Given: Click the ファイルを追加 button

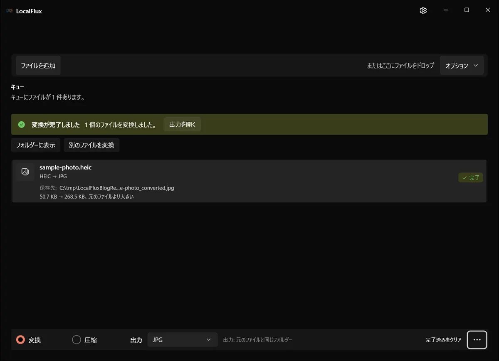Looking at the screenshot, I should [38, 66].
